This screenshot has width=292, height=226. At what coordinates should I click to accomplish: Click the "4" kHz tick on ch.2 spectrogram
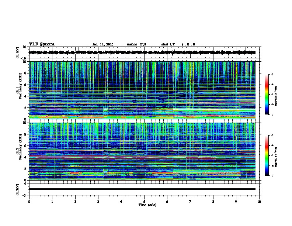(x=25, y=157)
